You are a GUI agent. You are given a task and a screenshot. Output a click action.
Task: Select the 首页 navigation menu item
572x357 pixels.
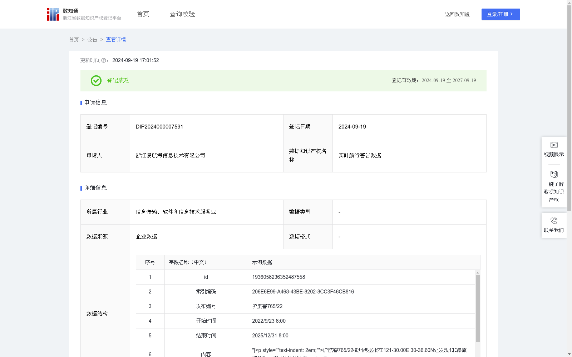coord(142,14)
